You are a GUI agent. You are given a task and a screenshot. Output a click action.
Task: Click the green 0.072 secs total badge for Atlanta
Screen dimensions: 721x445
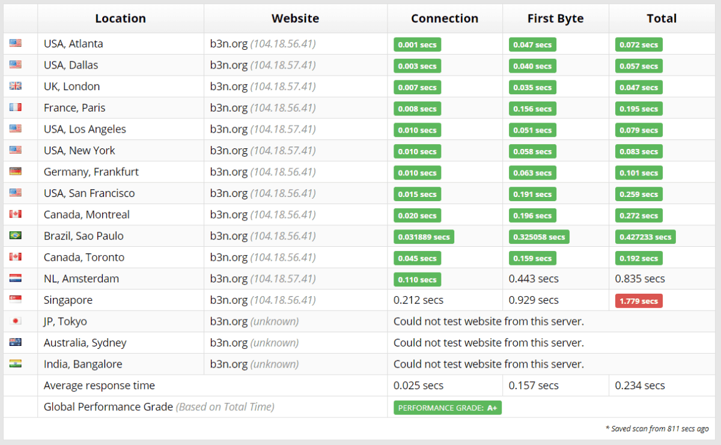[638, 44]
